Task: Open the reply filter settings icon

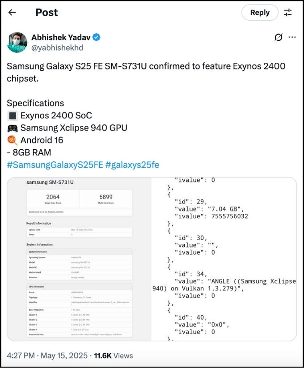Action: 287,13
